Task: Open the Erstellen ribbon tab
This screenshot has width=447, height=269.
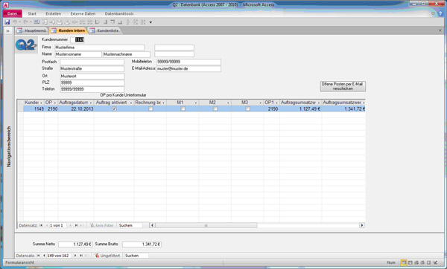Action: coord(54,13)
